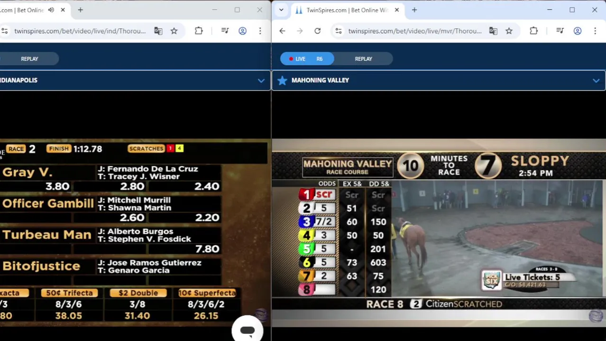Screen dimensions: 606x341
Task: Toggle favorite star for Mahoning Valley
Action: pyautogui.click(x=282, y=81)
